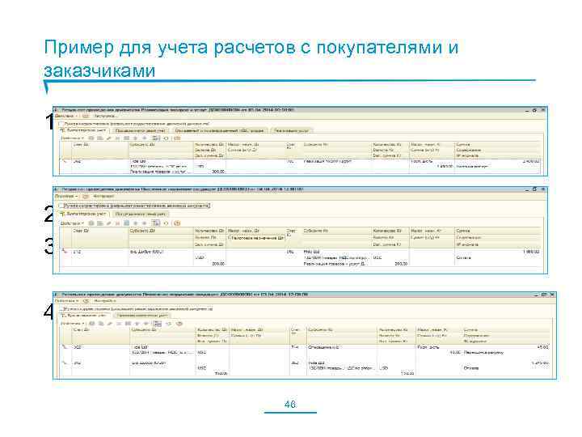
Task: Open Действия menu in top window header
Action: (x=65, y=117)
